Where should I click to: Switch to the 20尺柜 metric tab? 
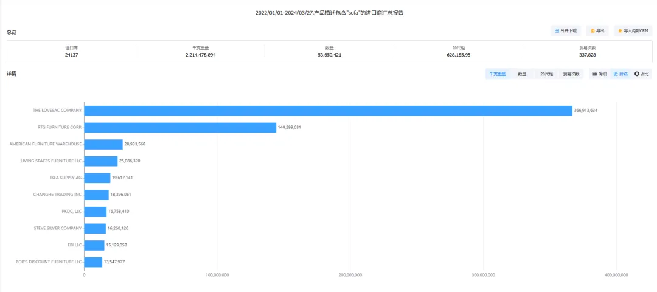(546, 74)
